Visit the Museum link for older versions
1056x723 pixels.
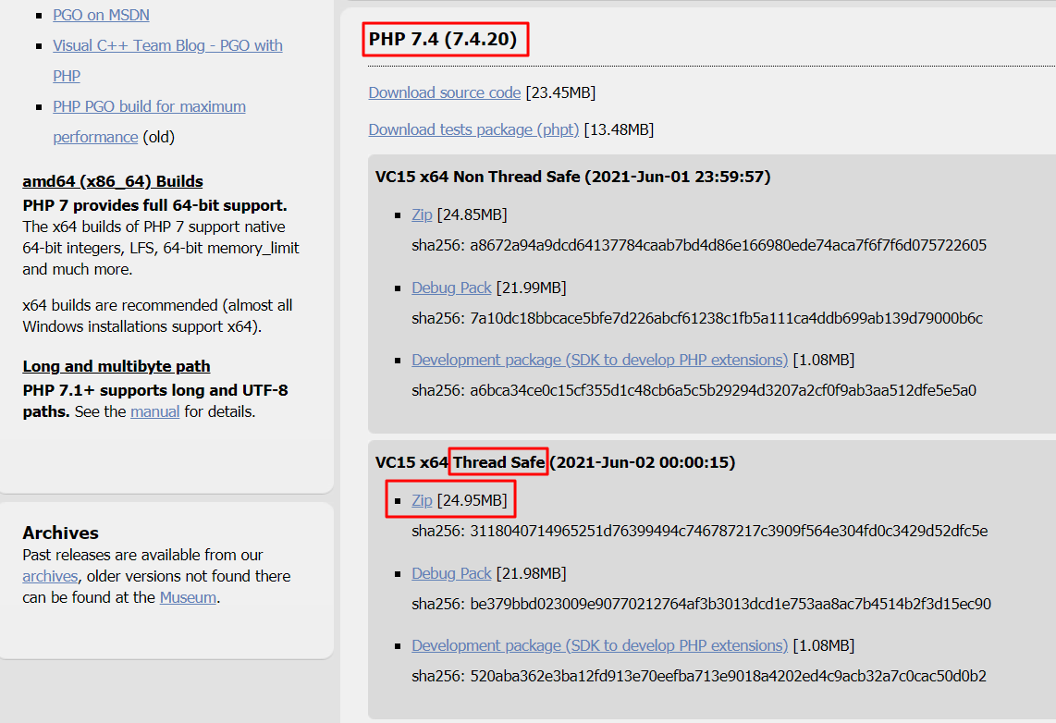point(188,597)
